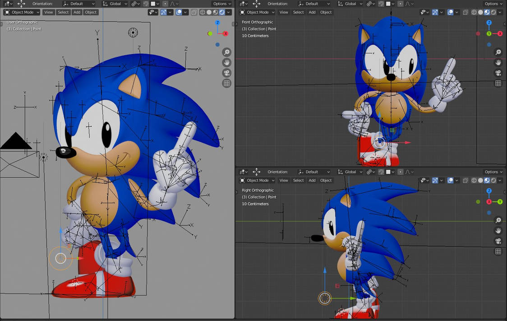The height and width of the screenshot is (321, 507).
Task: Open Global transform orientation in User Orthographic viewport
Action: [115, 4]
